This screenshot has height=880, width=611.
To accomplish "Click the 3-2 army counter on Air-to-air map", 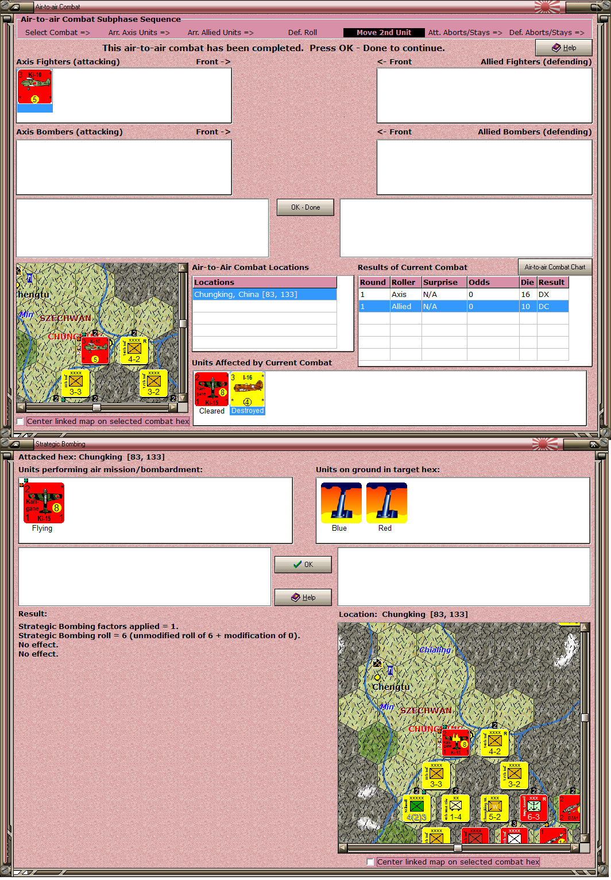I will pyautogui.click(x=154, y=383).
